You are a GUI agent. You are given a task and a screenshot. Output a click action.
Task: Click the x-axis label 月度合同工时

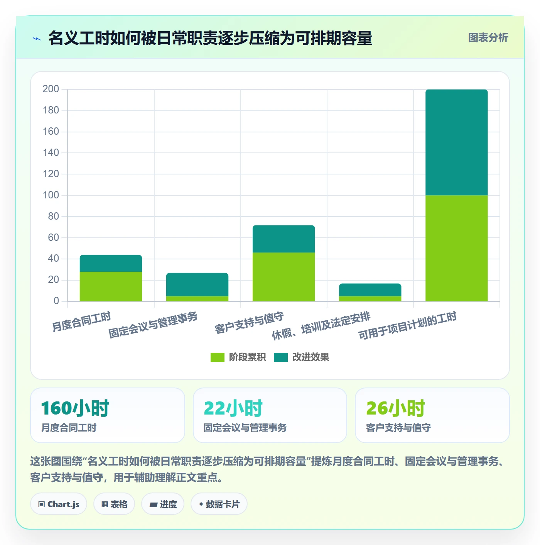click(81, 321)
